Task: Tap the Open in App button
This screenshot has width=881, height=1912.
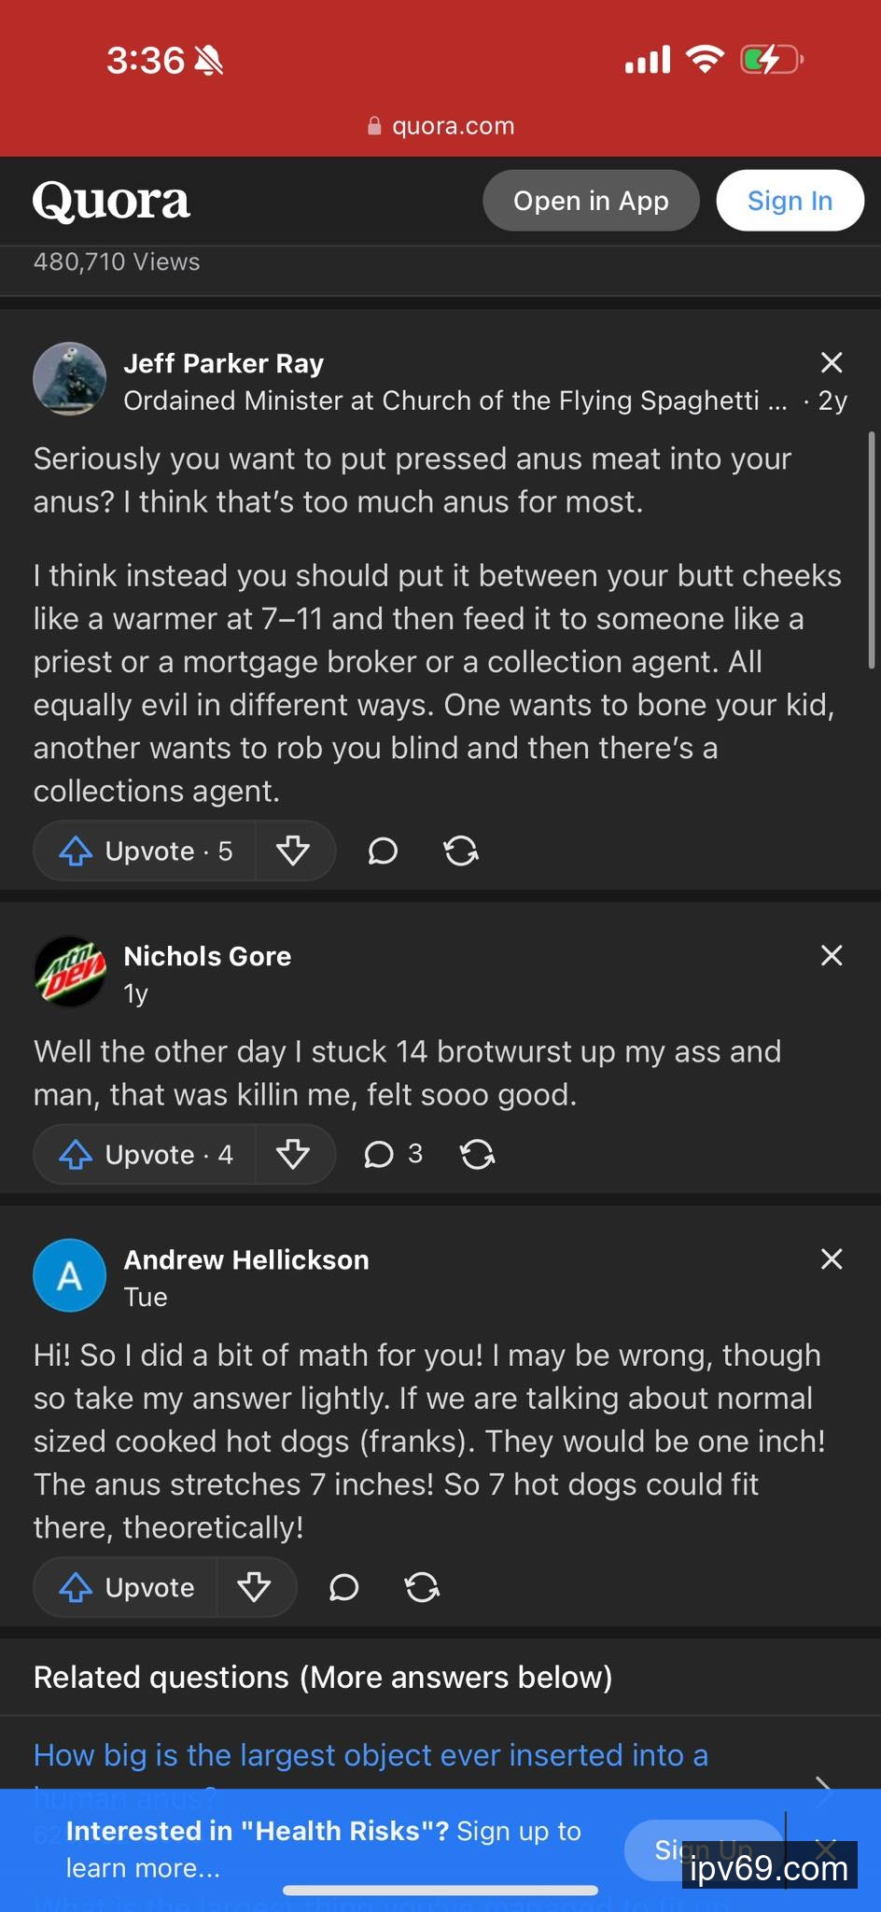Action: tap(591, 201)
